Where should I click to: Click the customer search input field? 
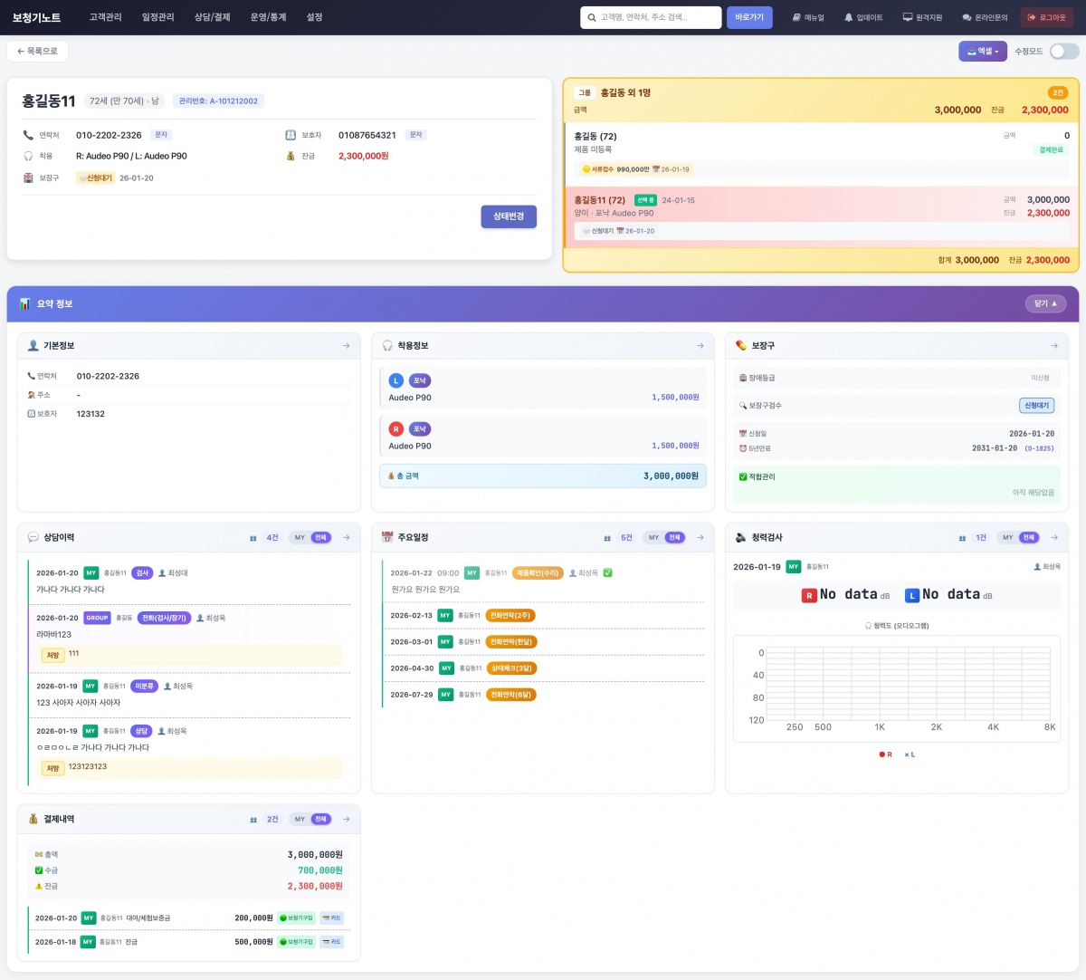point(656,17)
